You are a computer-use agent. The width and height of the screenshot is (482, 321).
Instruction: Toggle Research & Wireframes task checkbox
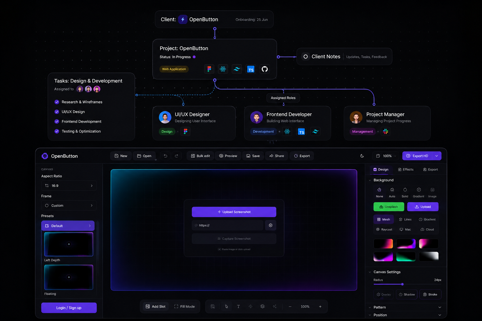click(x=57, y=102)
